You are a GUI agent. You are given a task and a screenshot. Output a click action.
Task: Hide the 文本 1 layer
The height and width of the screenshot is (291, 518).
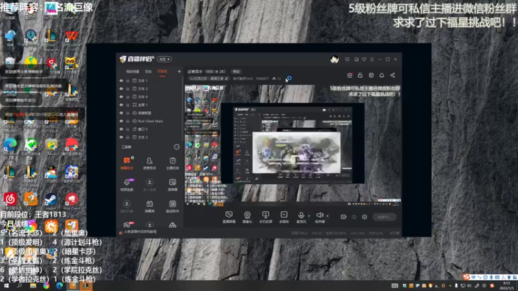(121, 80)
